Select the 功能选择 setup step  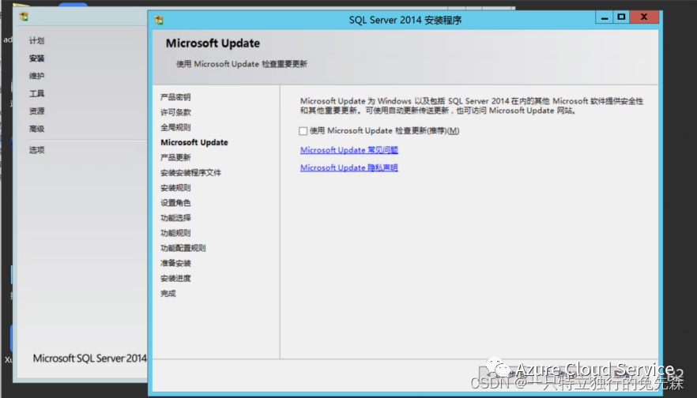pyautogui.click(x=175, y=218)
